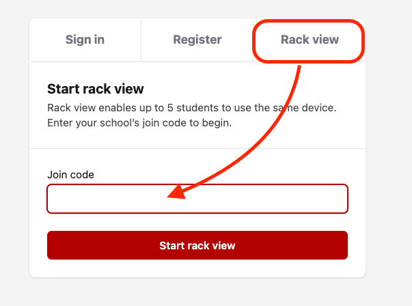
Task: Choose Register to create an account
Action: (197, 40)
